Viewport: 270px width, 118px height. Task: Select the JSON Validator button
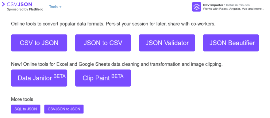click(167, 43)
